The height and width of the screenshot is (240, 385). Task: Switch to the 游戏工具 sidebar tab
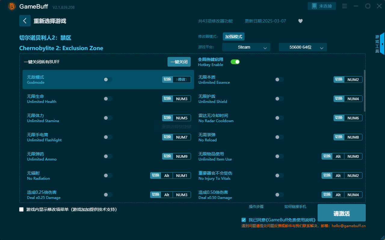377,44
